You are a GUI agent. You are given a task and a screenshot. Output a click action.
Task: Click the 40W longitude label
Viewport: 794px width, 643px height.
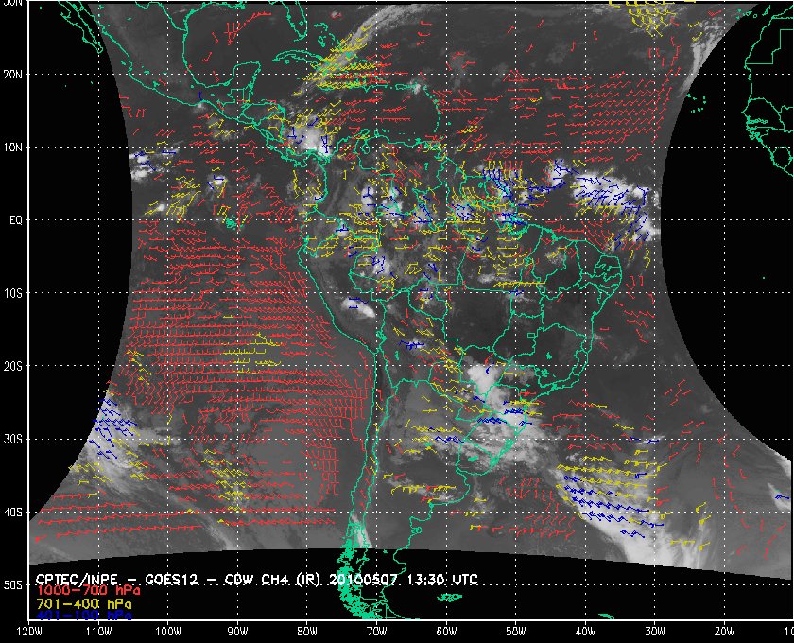tap(585, 632)
